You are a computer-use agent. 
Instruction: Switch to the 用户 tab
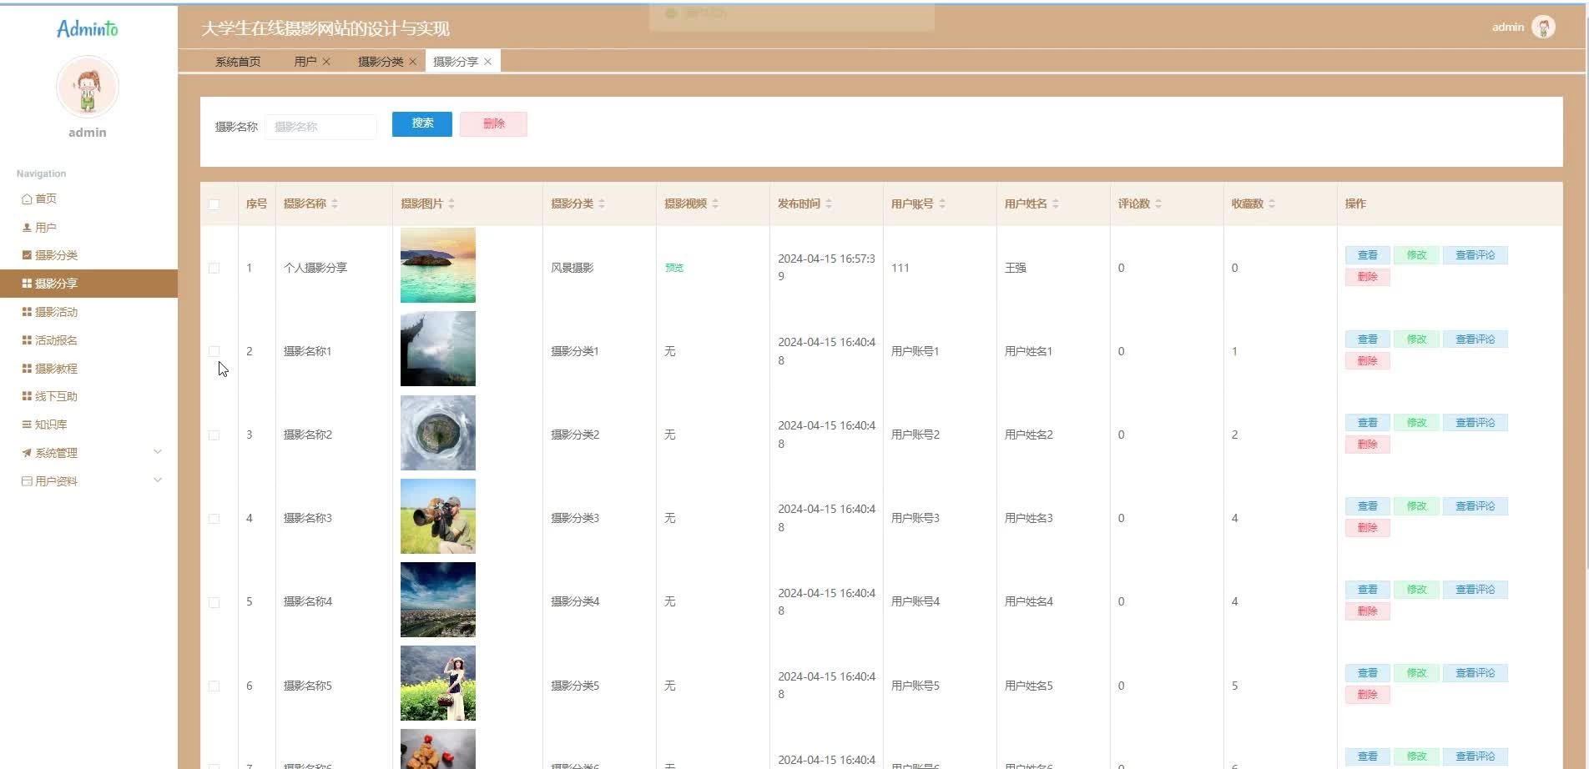[x=305, y=62]
